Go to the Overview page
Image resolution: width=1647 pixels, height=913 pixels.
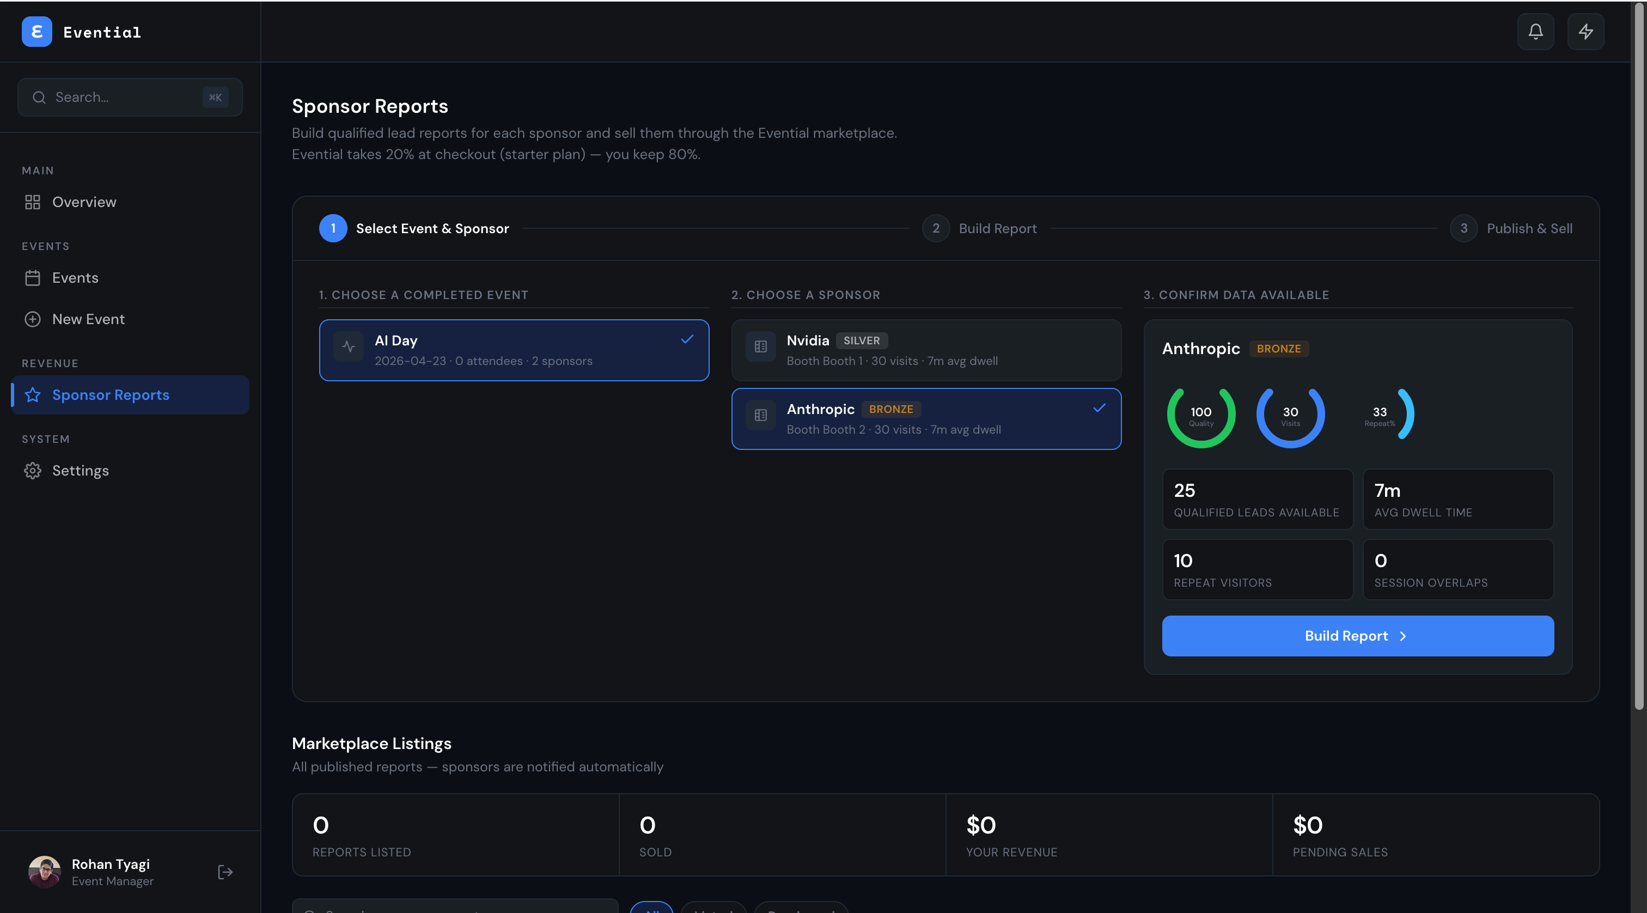130,202
